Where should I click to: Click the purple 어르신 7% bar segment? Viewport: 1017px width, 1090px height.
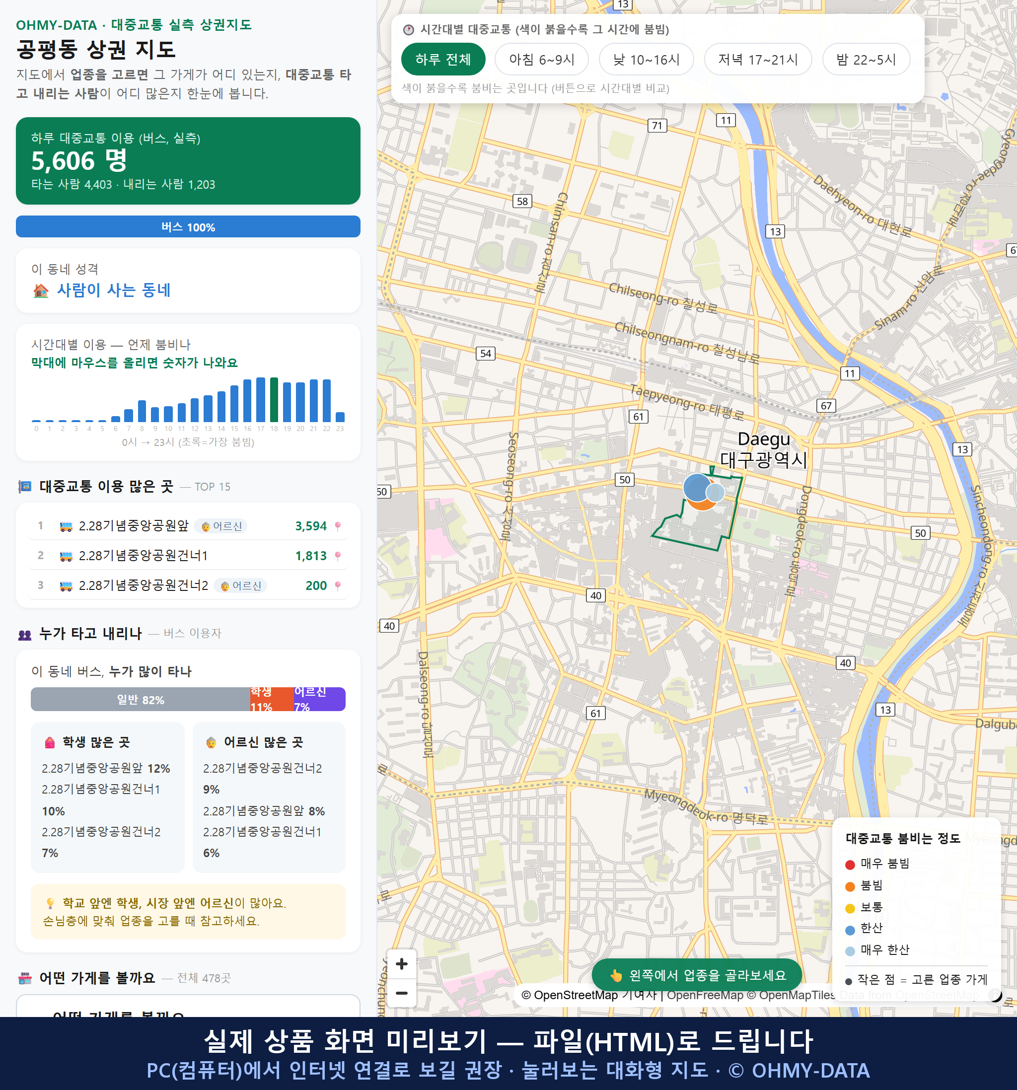click(x=320, y=699)
